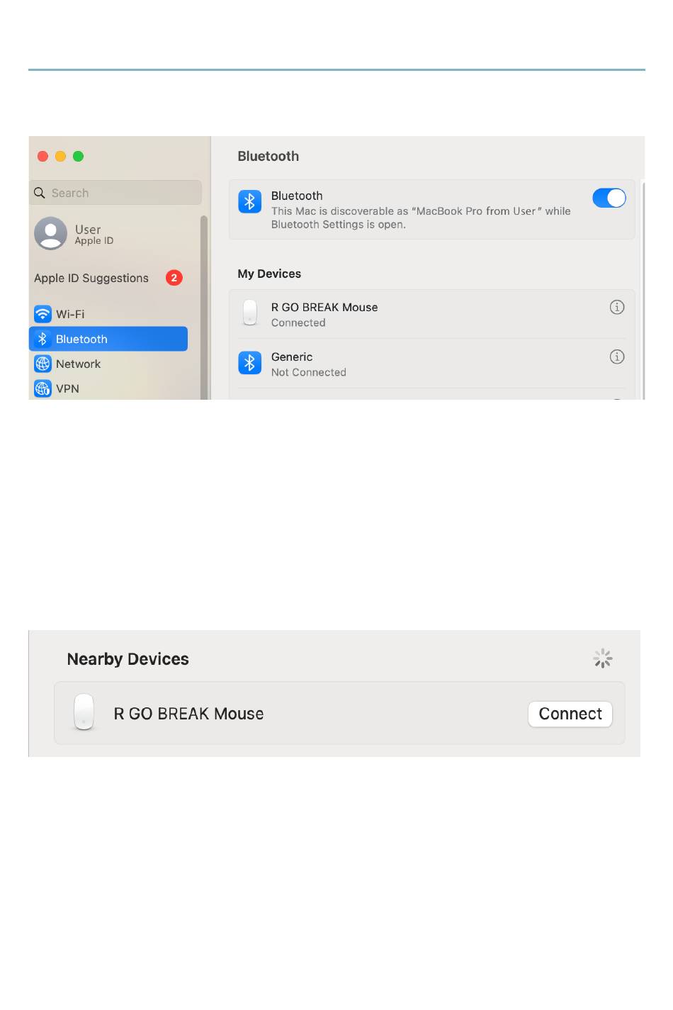Click the Bluetooth sidebar icon
Image resolution: width=673 pixels, height=1010 pixels.
(x=43, y=339)
